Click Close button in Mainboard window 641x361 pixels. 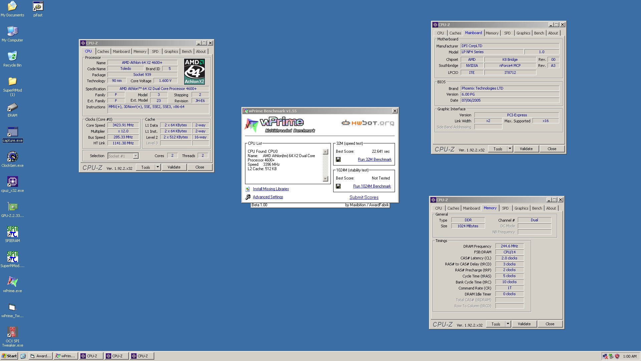pyautogui.click(x=552, y=149)
